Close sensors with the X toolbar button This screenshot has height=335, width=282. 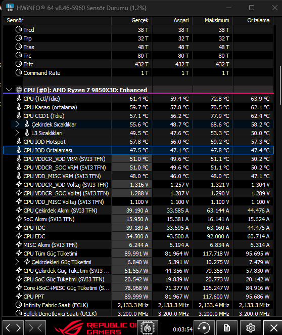coord(273,327)
